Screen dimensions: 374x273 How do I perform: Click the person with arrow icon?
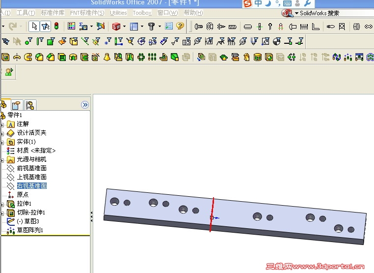coord(9,72)
